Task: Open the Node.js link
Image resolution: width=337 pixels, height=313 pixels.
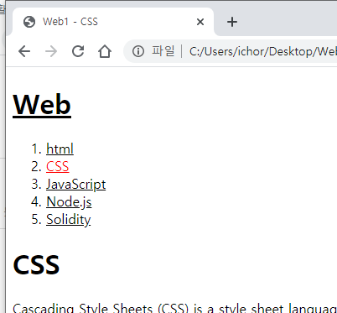Action: 69,202
